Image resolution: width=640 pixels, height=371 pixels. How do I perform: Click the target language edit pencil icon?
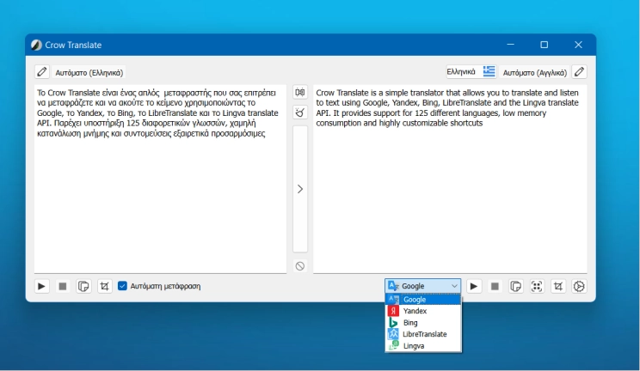click(579, 72)
